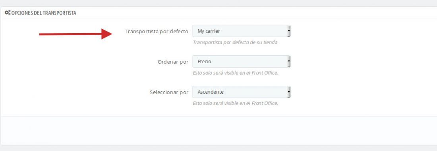Click the red arrow pointing at Transportista
Image resolution: width=437 pixels, height=151 pixels.
pos(76,34)
